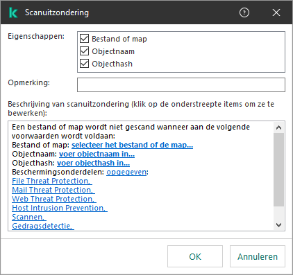Click the Annuleren button
293x275 pixels.
pos(258,256)
